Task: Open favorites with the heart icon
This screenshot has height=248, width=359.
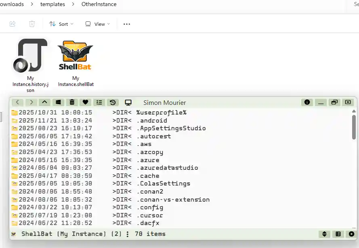Action: tap(85, 102)
